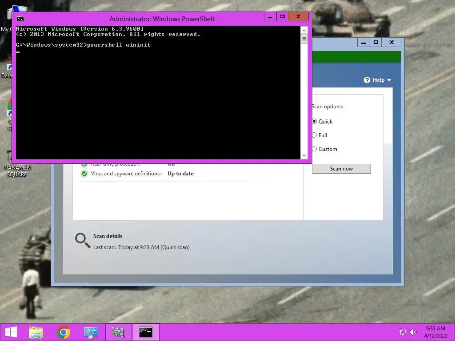The width and height of the screenshot is (455, 341).
Task: Maximize the Windows Defender window
Action: (376, 43)
